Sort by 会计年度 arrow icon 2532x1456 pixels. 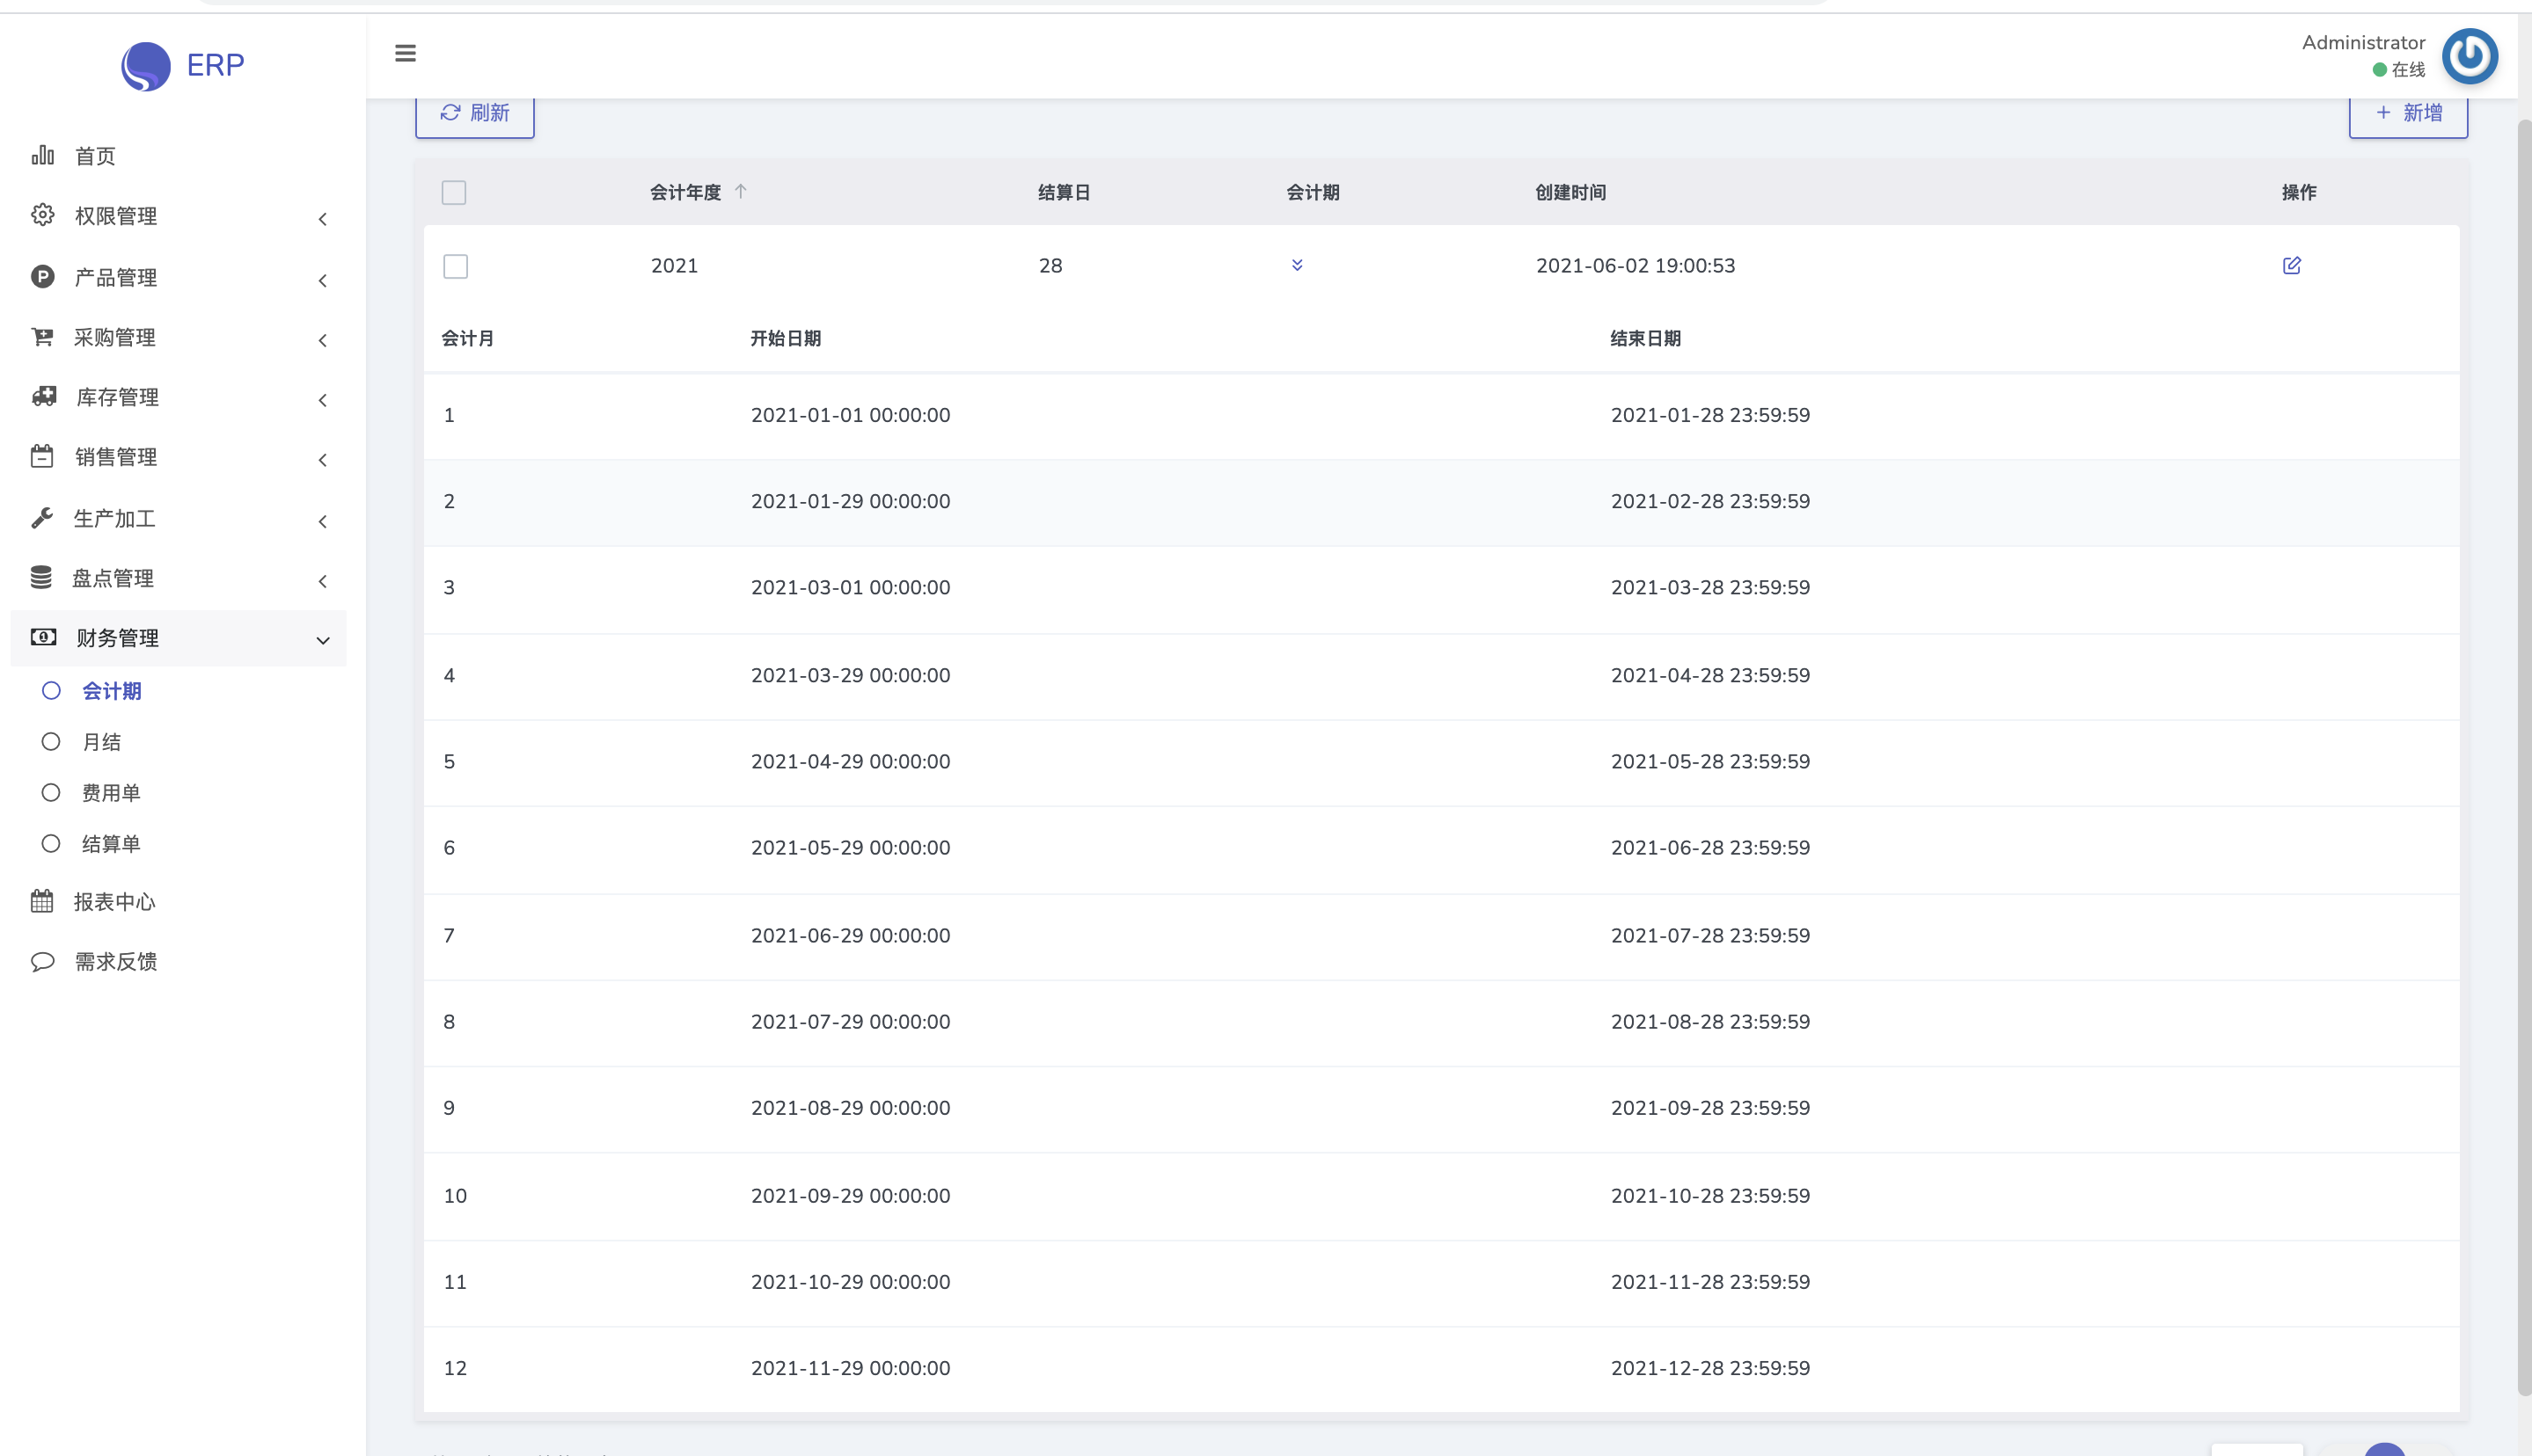[x=740, y=191]
